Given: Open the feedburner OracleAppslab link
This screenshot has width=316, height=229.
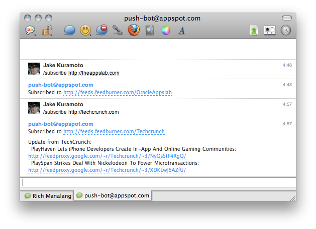Looking at the screenshot, I should tap(118, 93).
